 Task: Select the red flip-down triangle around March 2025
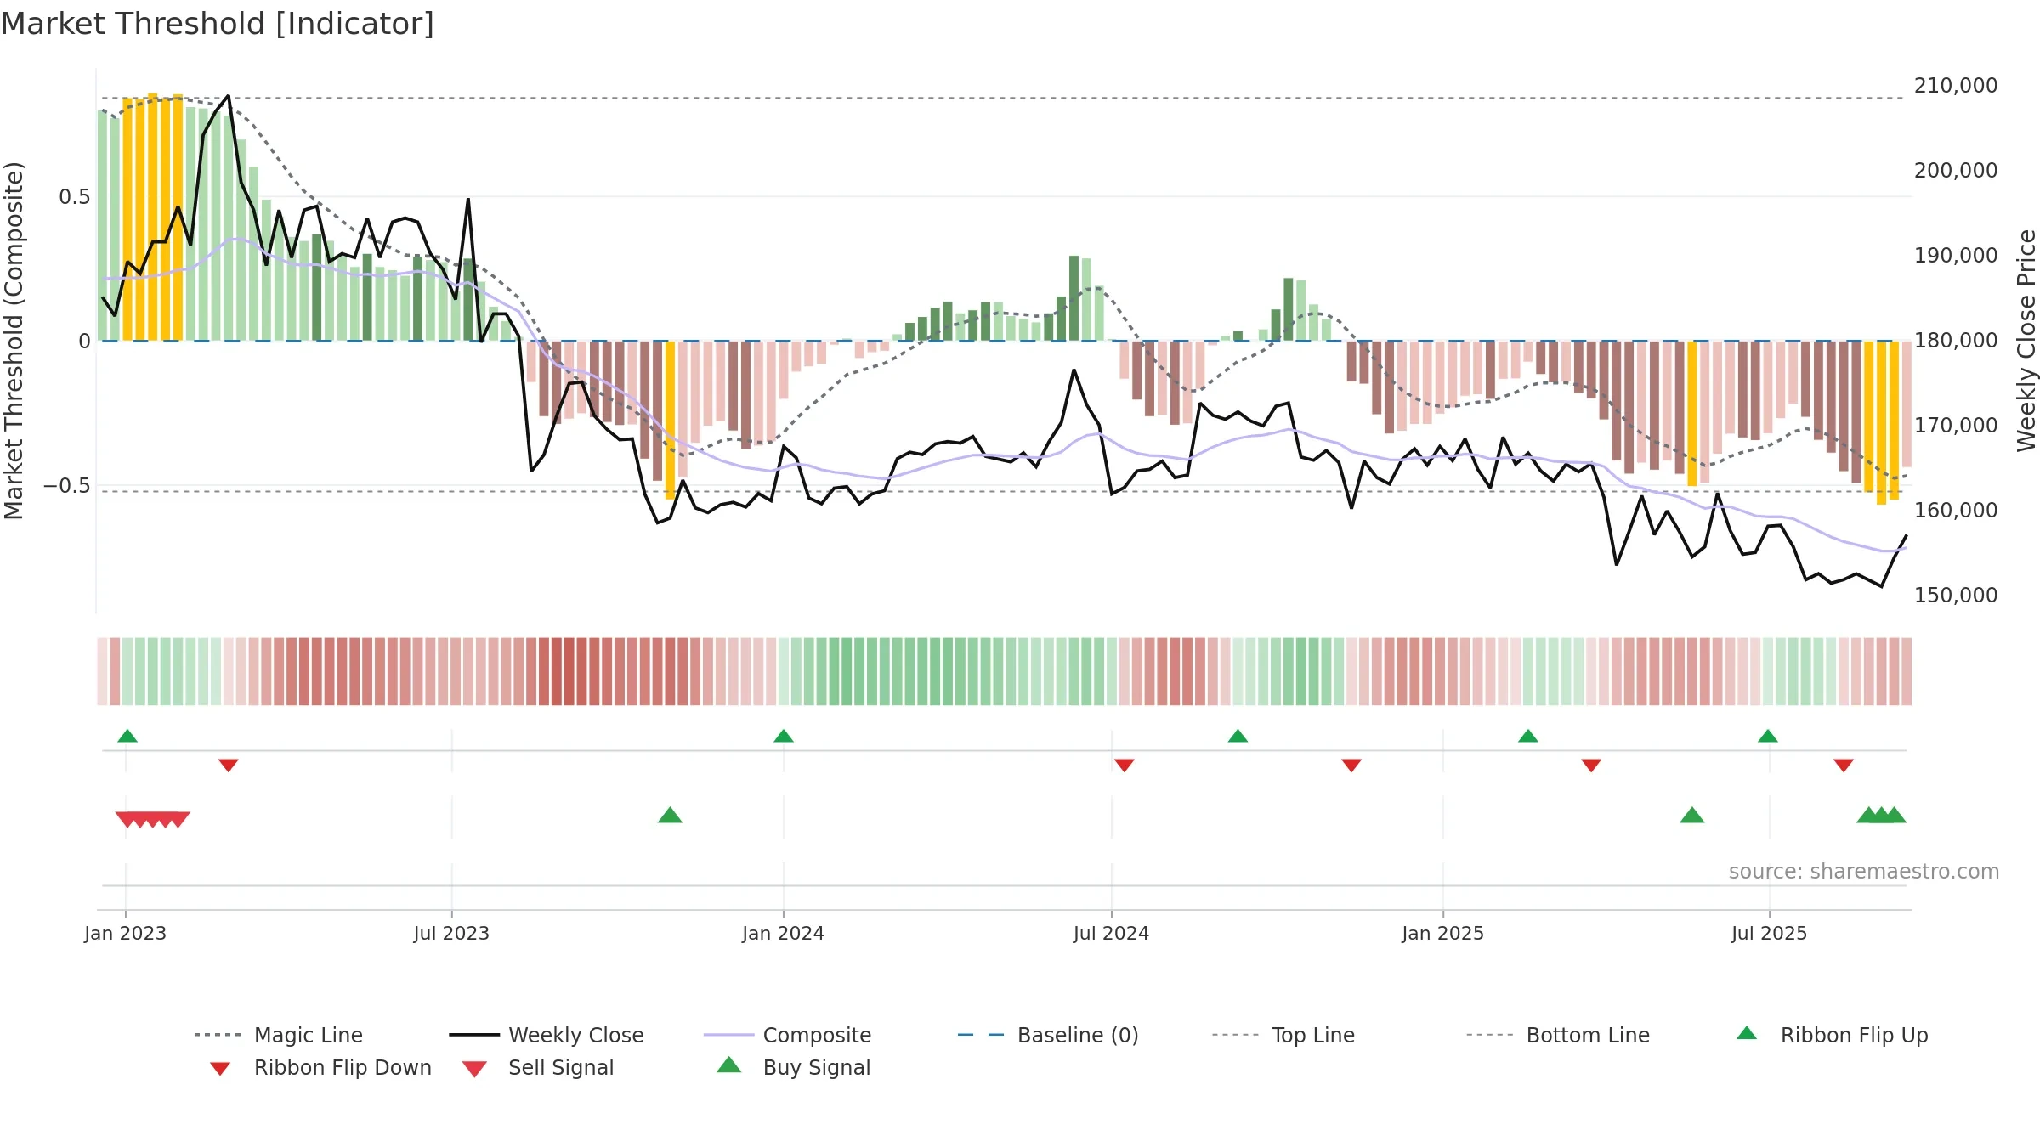click(x=1591, y=766)
